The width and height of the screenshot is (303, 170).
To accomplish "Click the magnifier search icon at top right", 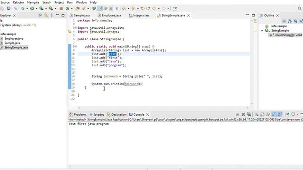I will tap(300, 8).
